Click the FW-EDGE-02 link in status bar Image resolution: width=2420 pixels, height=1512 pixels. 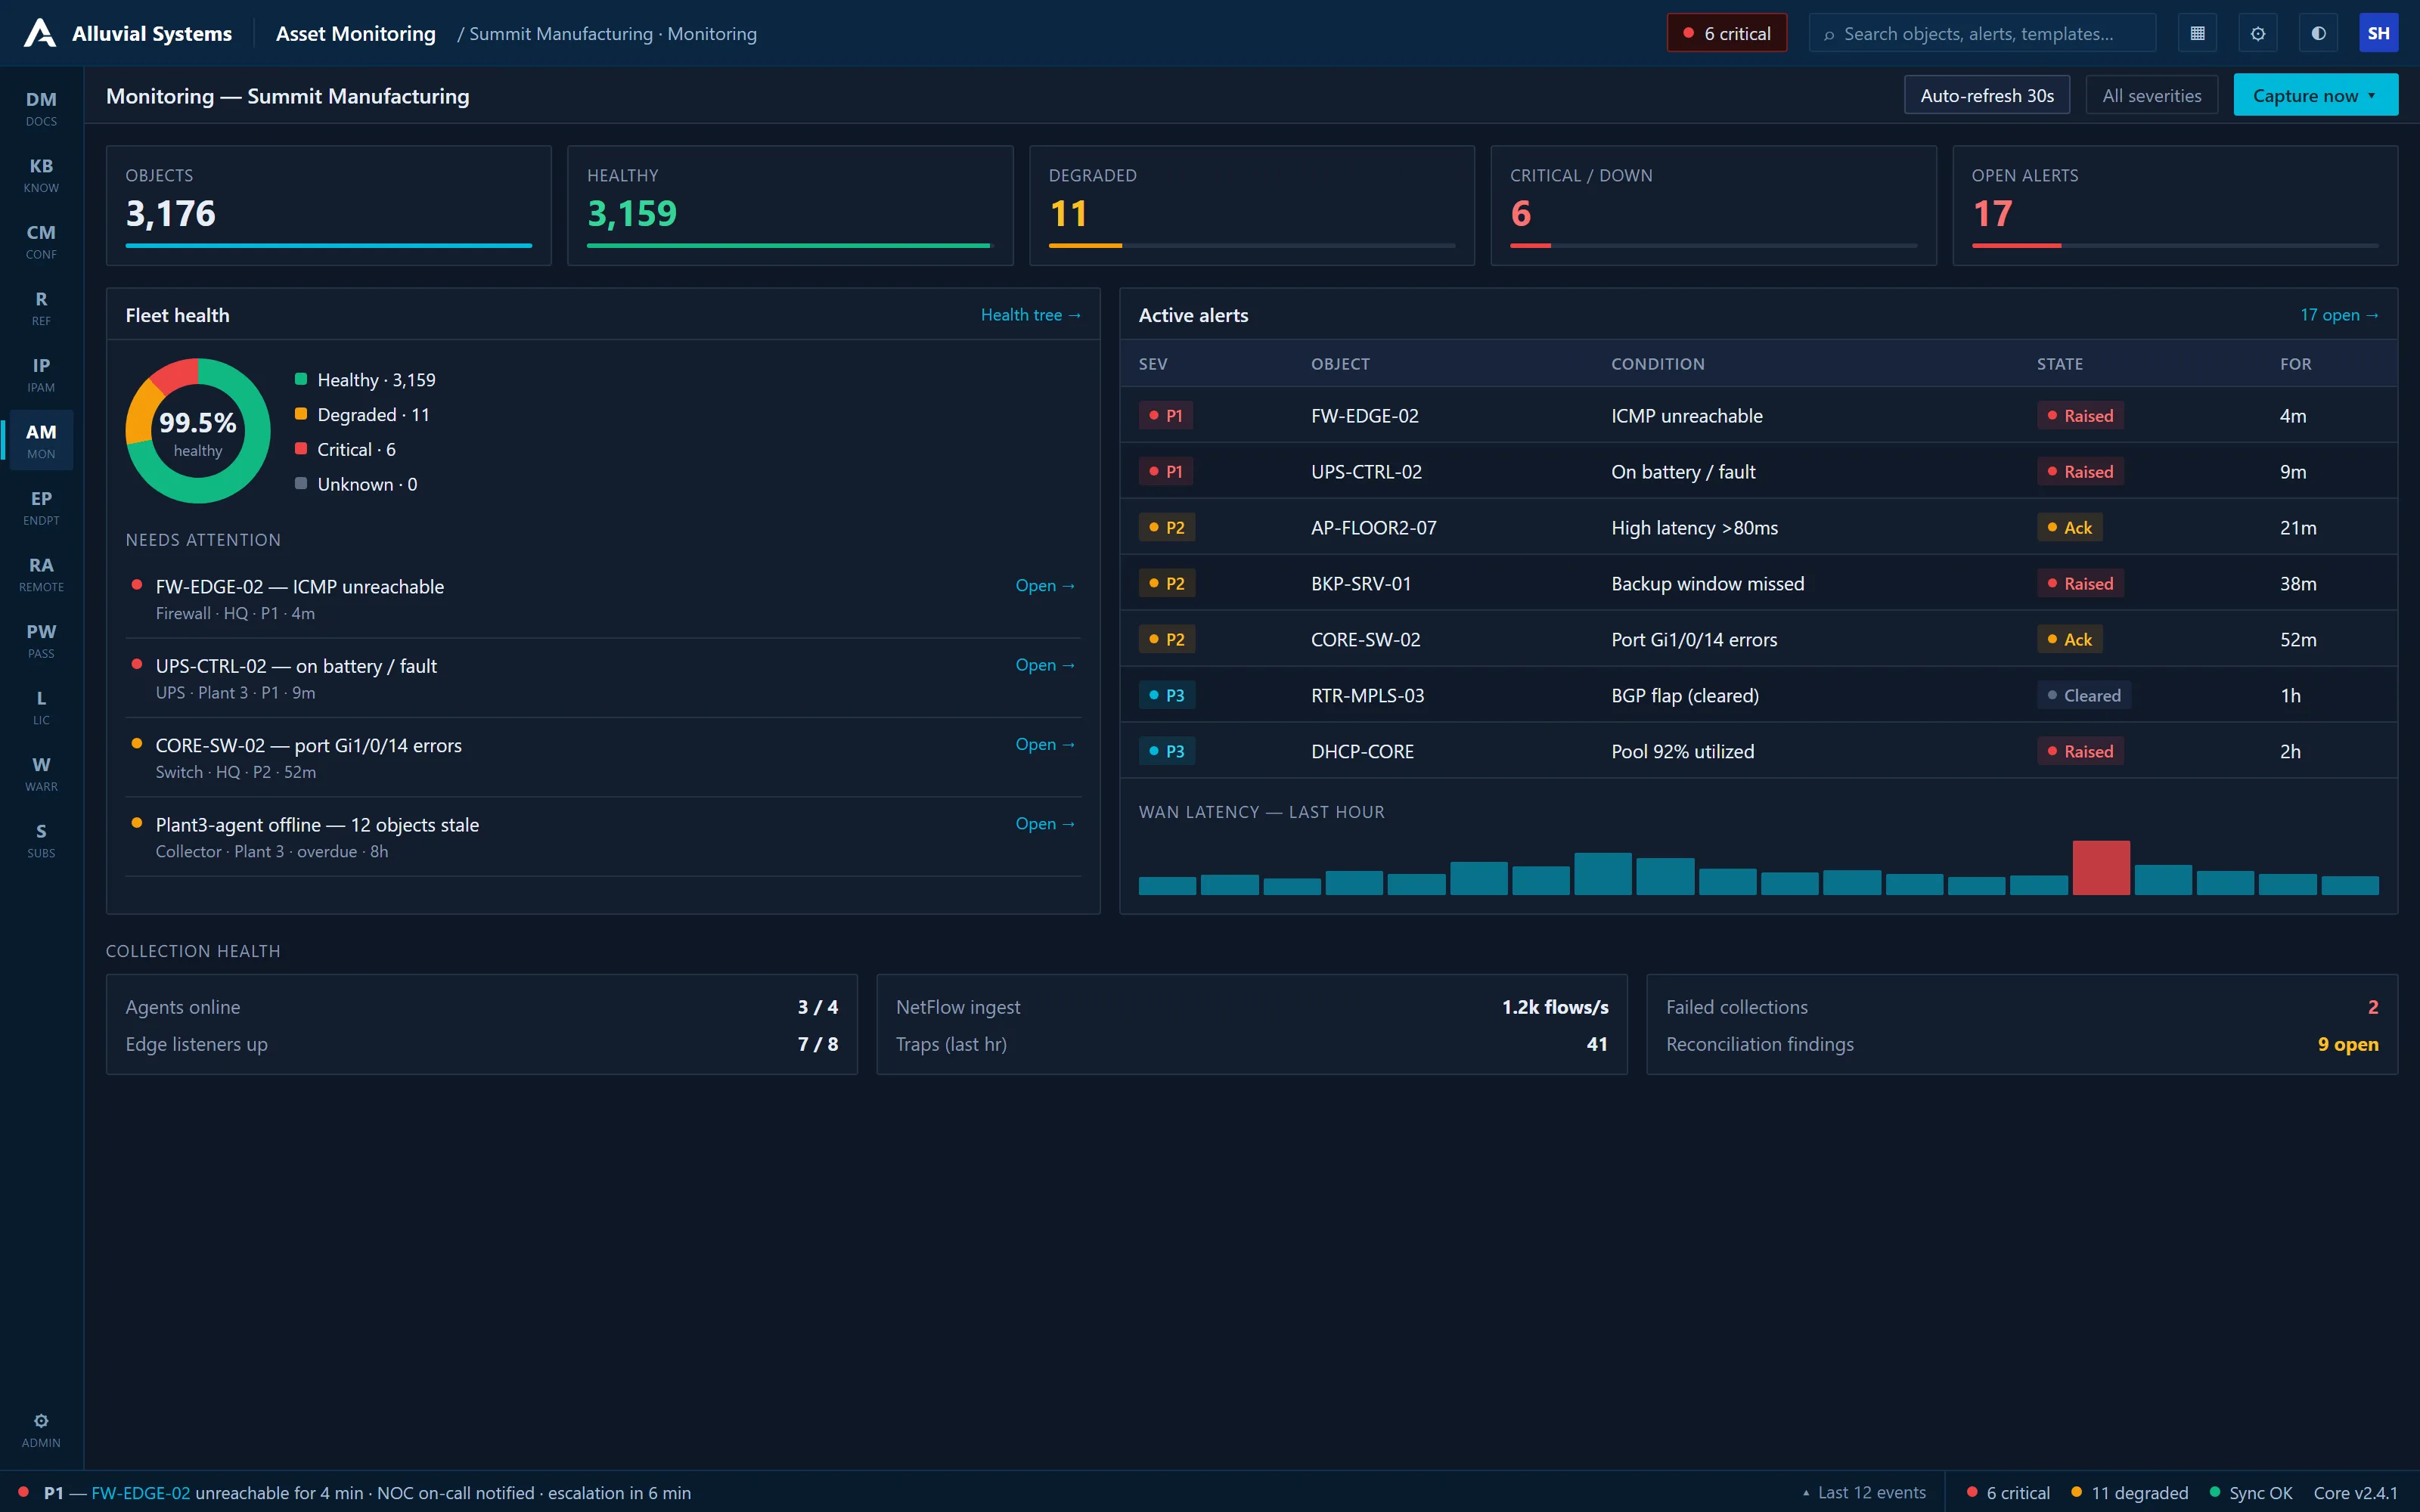(140, 1492)
